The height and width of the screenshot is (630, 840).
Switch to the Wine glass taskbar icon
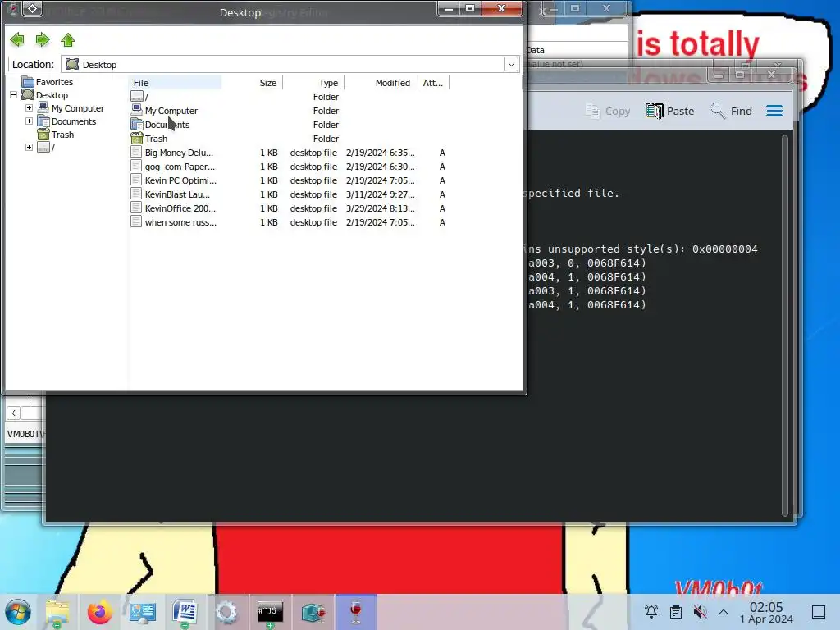point(356,612)
